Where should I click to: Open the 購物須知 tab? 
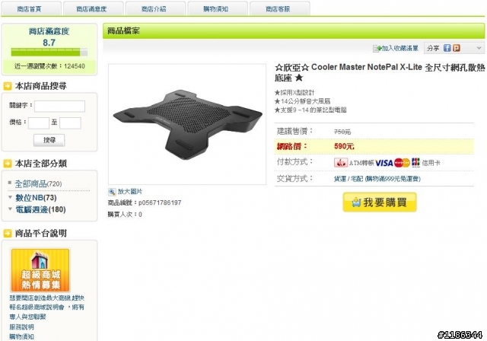pos(218,8)
